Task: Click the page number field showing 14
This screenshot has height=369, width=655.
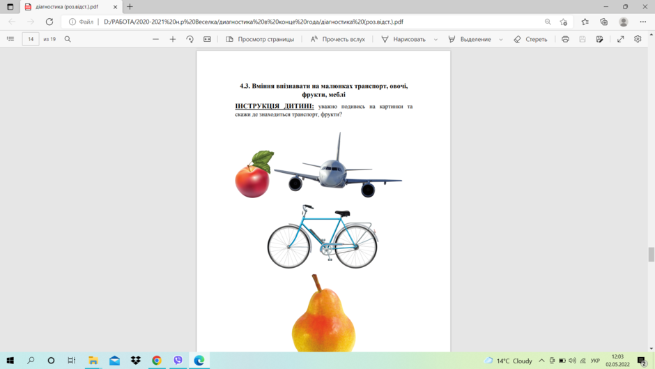Action: click(x=31, y=39)
